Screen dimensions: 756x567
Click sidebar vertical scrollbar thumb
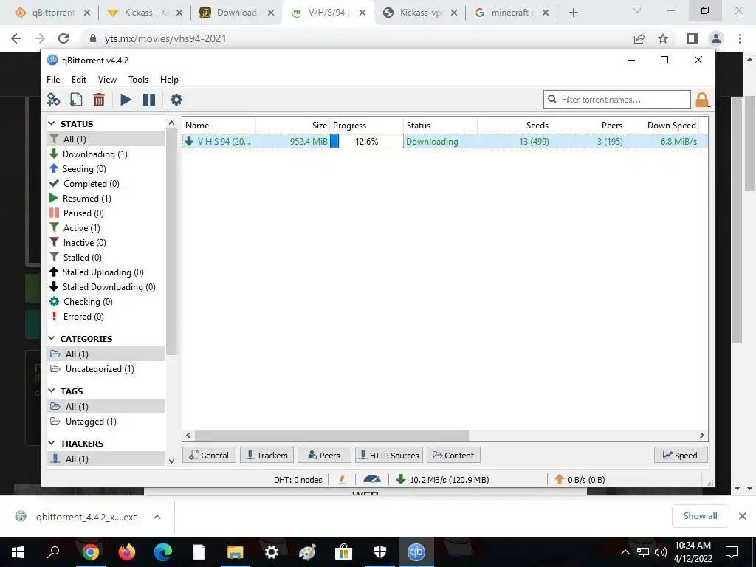(171, 241)
